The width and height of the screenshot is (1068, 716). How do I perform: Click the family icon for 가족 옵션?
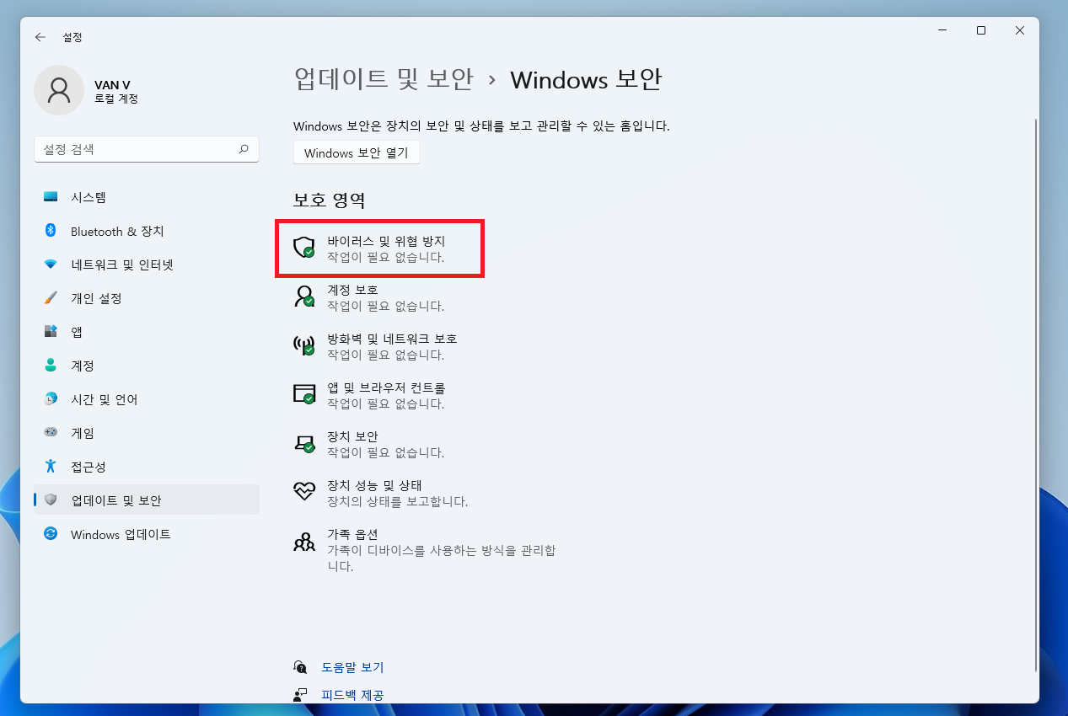coord(303,542)
